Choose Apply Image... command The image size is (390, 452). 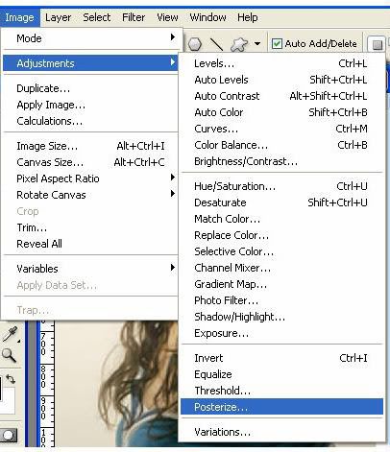pos(90,105)
